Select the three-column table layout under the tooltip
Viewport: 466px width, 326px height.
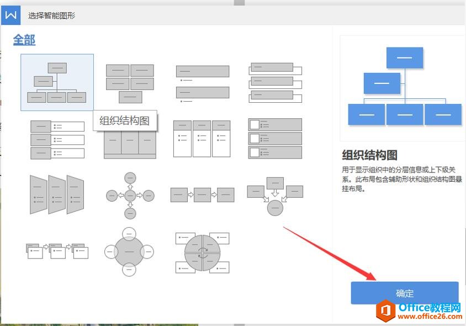[x=130, y=144]
